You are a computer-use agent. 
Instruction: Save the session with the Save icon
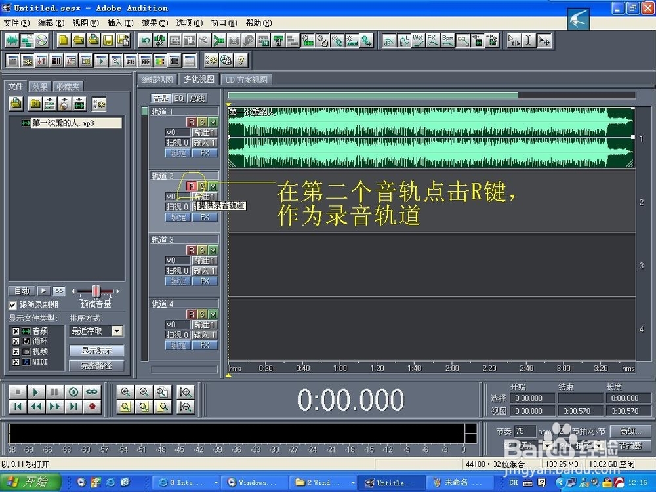pyautogui.click(x=108, y=41)
